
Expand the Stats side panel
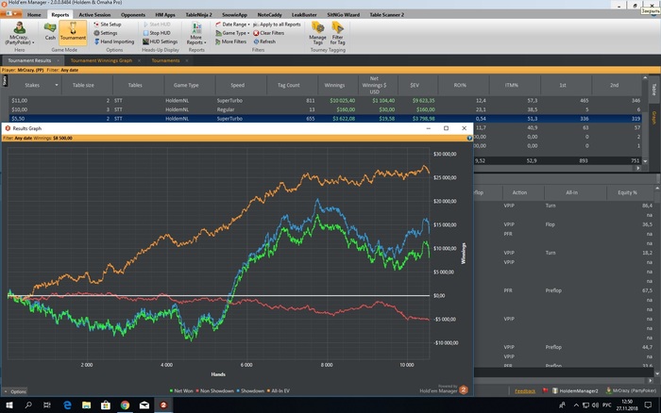coord(5,80)
